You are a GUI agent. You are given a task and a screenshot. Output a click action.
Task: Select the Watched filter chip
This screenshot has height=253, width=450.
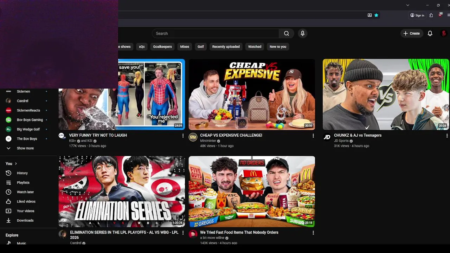pyautogui.click(x=255, y=46)
